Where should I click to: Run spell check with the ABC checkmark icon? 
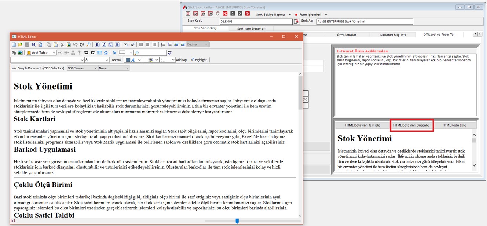(x=170, y=53)
